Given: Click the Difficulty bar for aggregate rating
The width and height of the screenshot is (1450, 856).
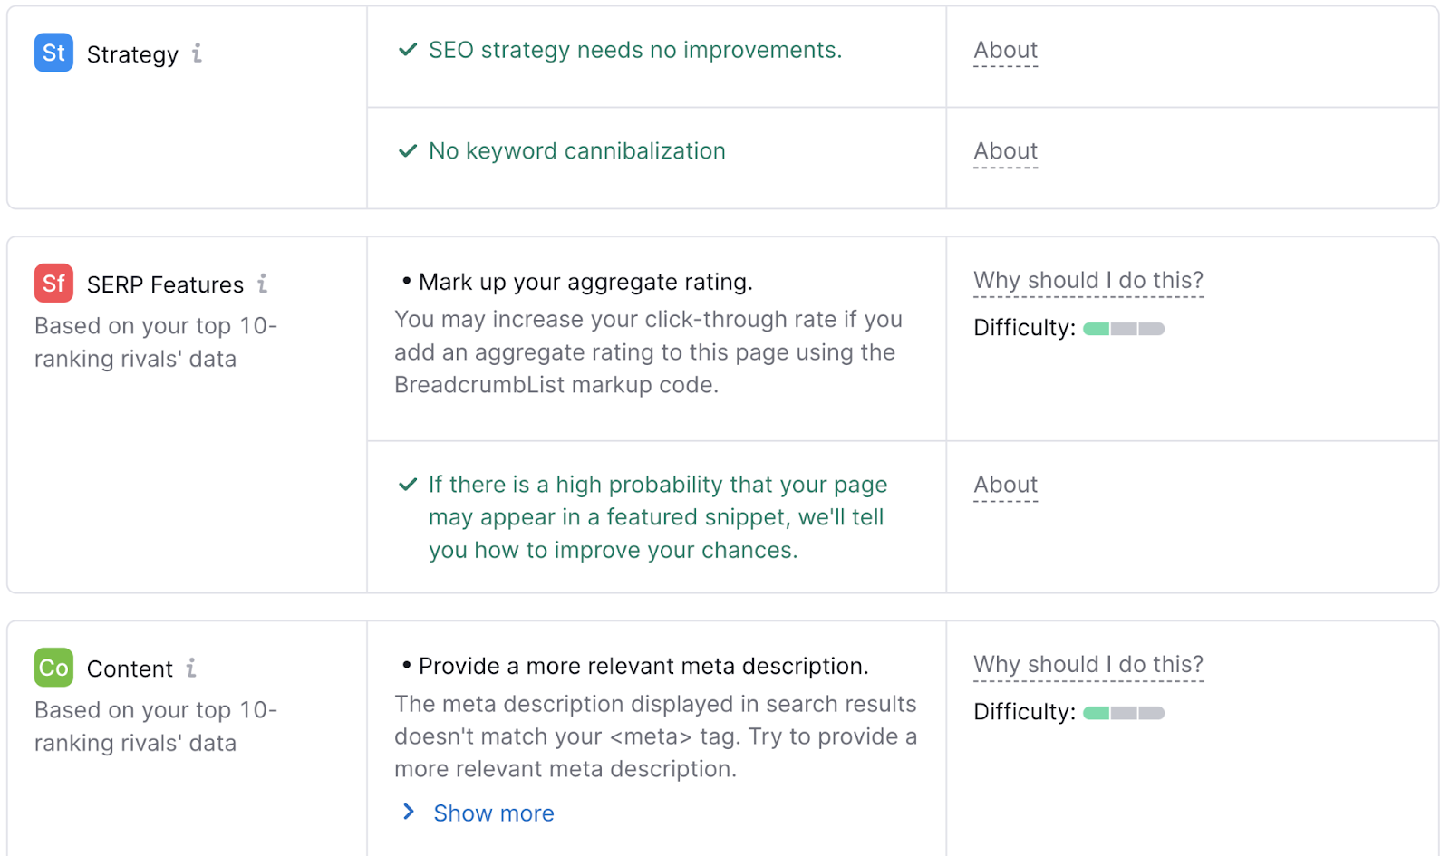Looking at the screenshot, I should click(x=1123, y=328).
